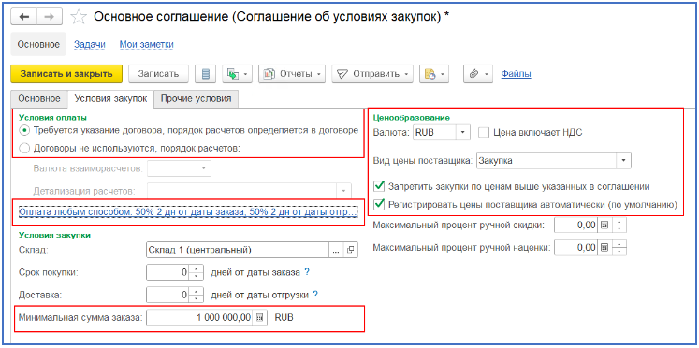699x348 pixels.
Task: Open the Отправить send menu
Action: pyautogui.click(x=372, y=74)
